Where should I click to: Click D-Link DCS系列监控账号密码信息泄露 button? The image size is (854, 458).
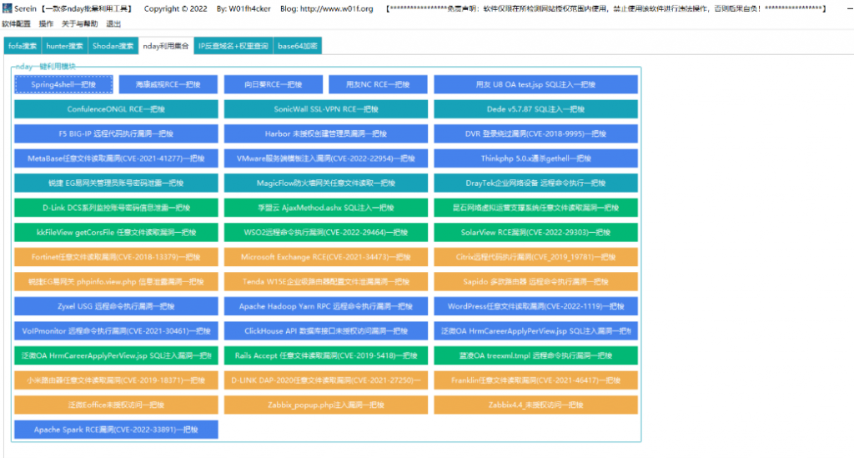tap(116, 208)
